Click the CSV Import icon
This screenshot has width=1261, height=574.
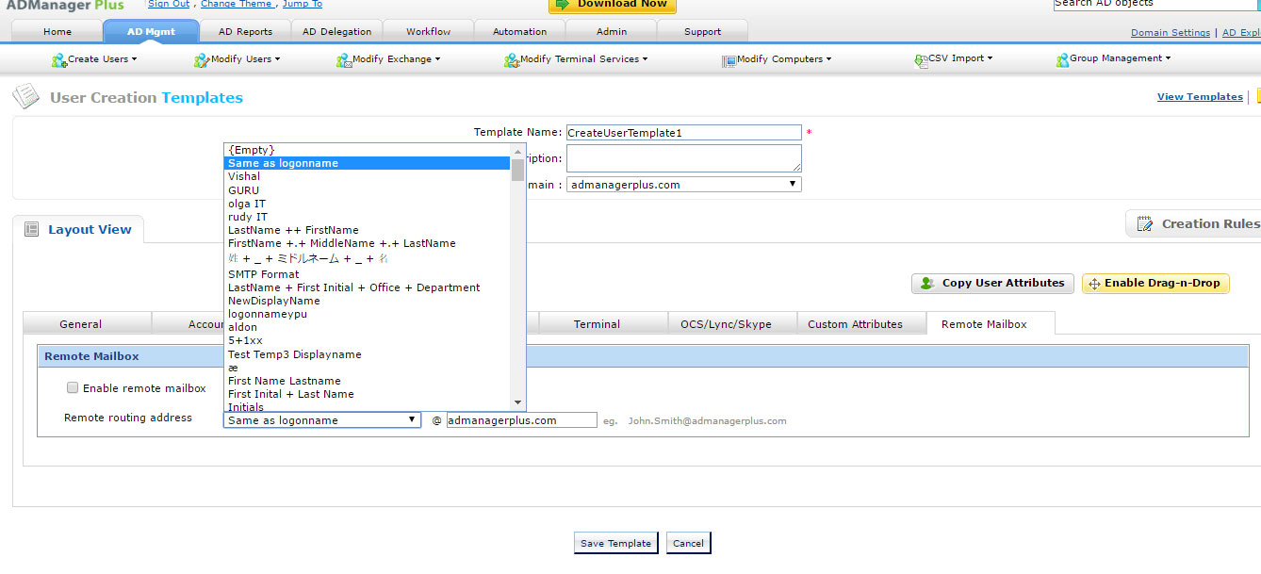(921, 60)
